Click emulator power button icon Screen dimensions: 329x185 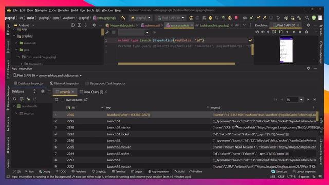[257, 32]
